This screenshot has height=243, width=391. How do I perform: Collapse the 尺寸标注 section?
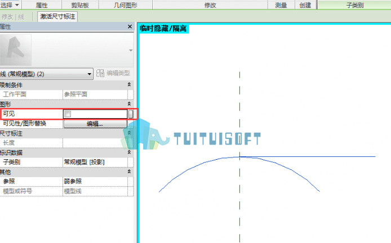(x=129, y=133)
